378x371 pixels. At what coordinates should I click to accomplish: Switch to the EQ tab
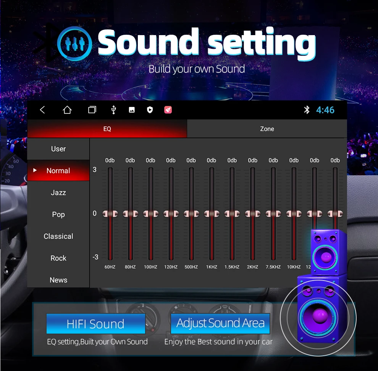point(107,129)
